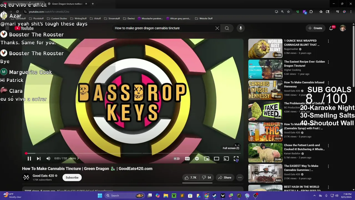355x200 pixels.
Task: Open options for Best Hash video
Action: 328,187
